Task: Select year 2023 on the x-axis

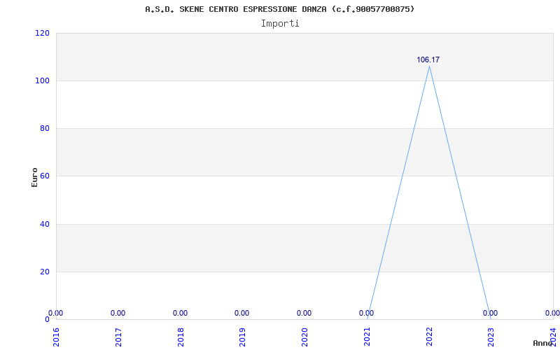Action: pyautogui.click(x=491, y=337)
